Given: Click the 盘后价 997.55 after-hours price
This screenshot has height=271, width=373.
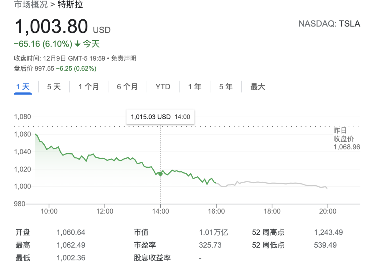Looking at the screenshot, I should (44, 68).
